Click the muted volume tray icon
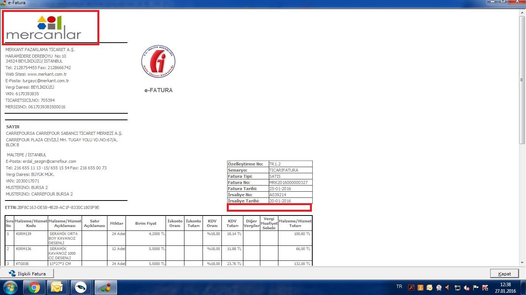 tap(467, 287)
